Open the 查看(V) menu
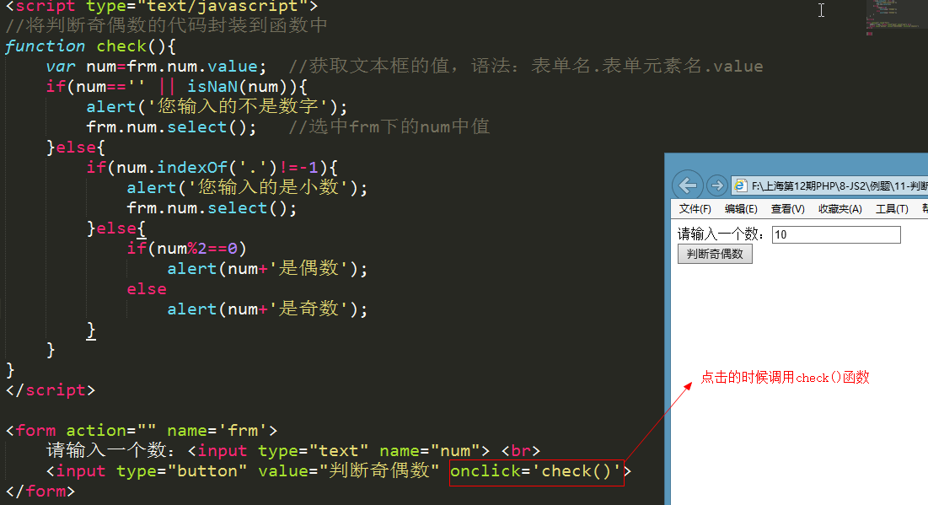The image size is (928, 505). pyautogui.click(x=787, y=209)
